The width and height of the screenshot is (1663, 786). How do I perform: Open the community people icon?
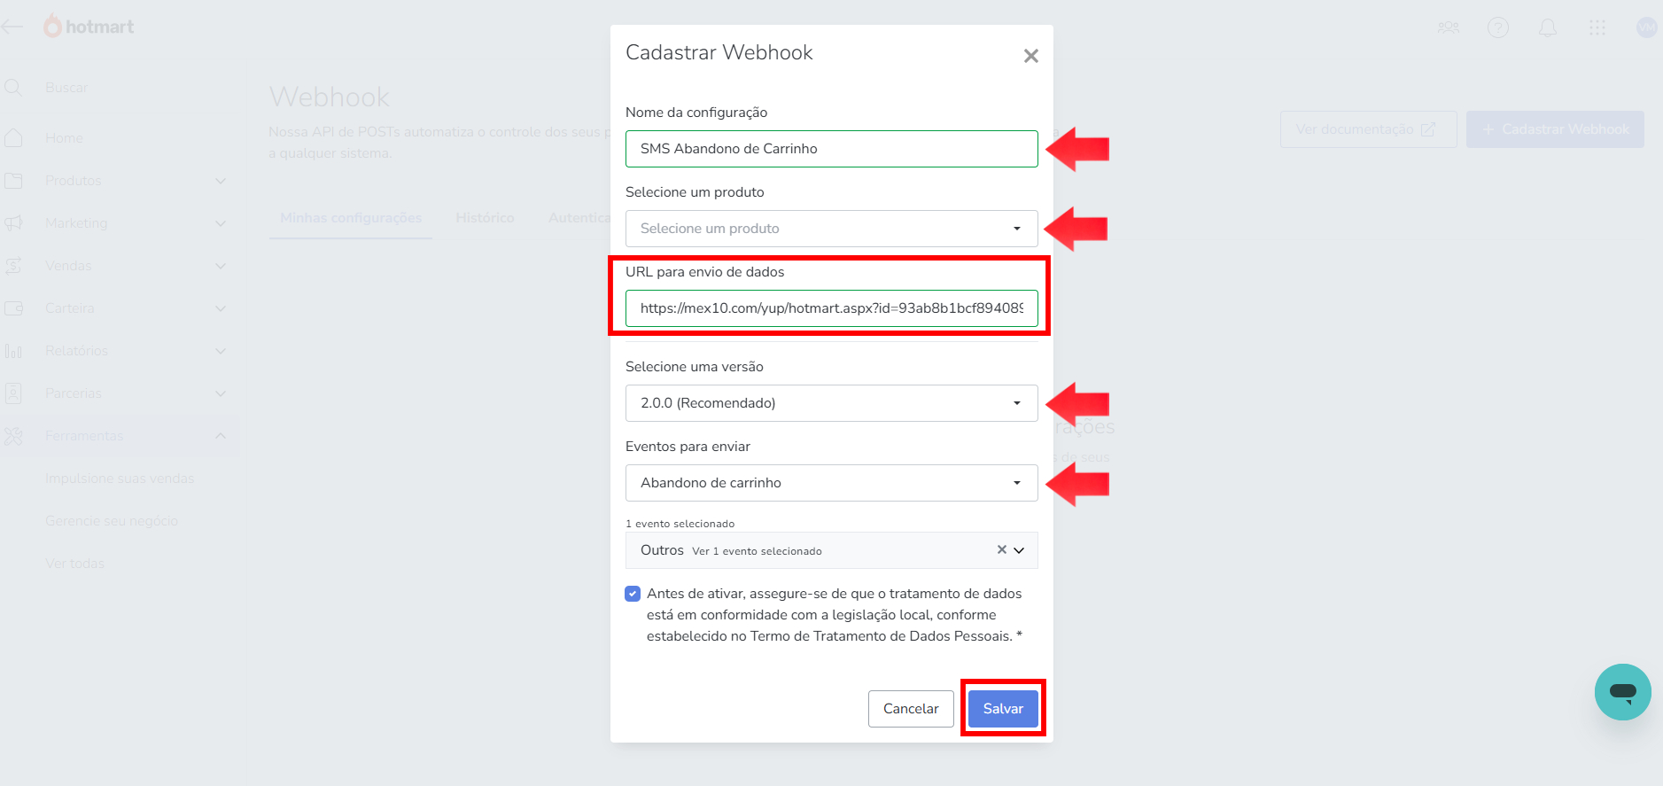pos(1448,27)
